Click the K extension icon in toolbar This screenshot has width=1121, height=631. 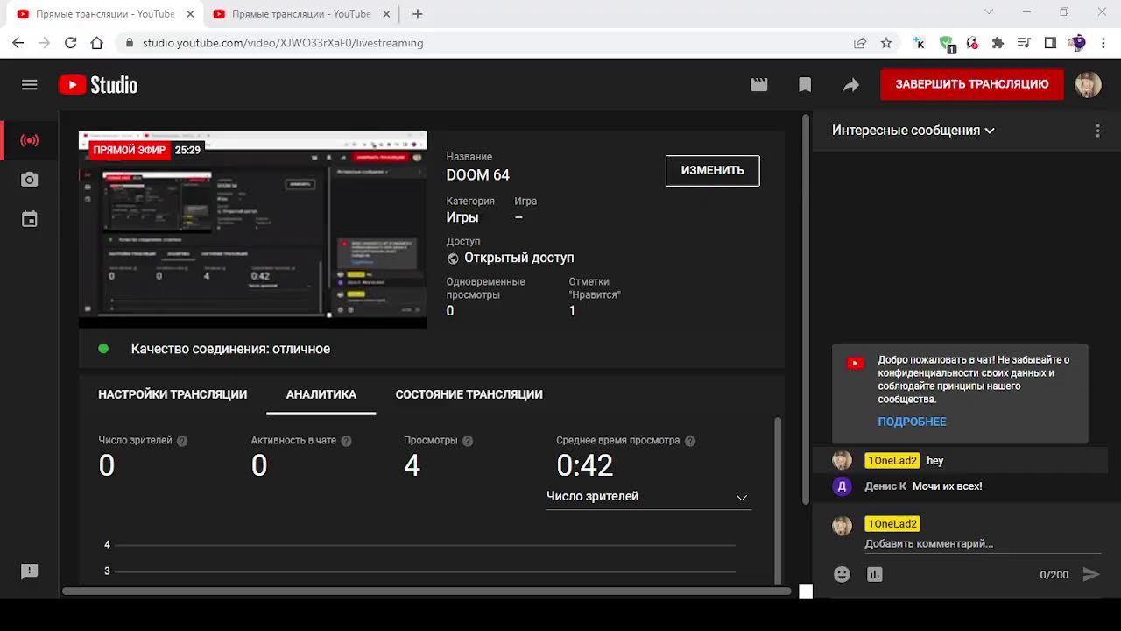pos(919,43)
